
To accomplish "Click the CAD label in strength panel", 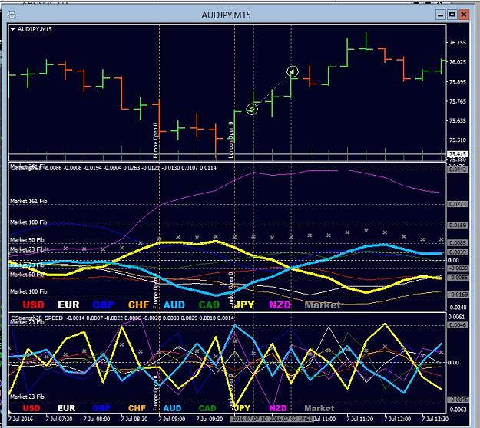I will click(x=210, y=305).
